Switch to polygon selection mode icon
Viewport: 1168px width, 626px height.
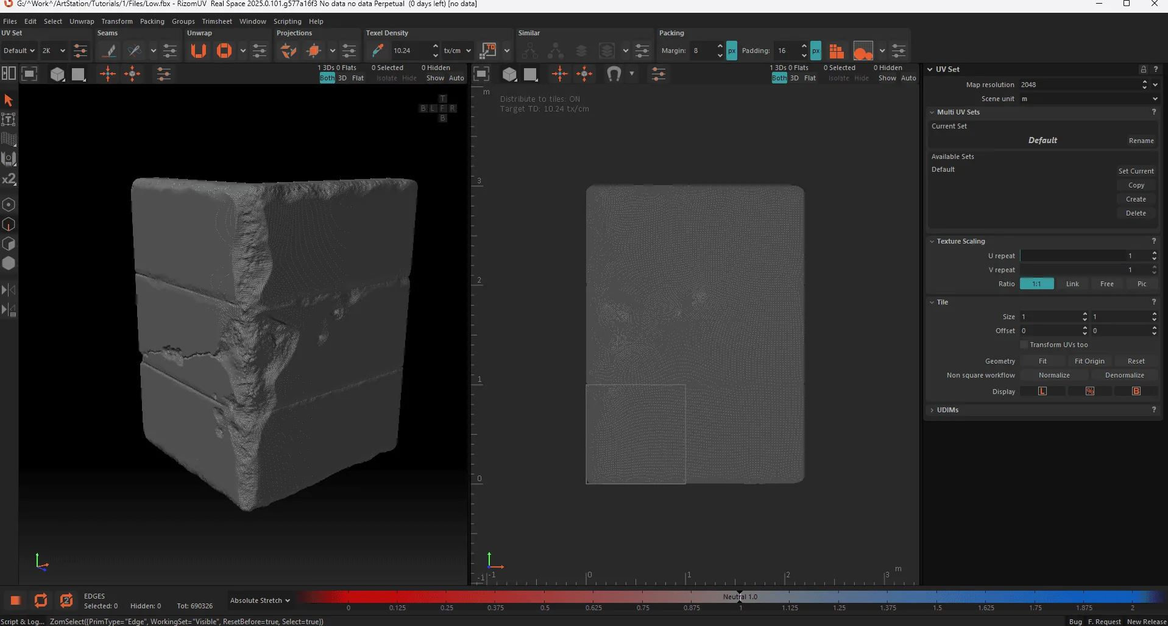tap(9, 244)
